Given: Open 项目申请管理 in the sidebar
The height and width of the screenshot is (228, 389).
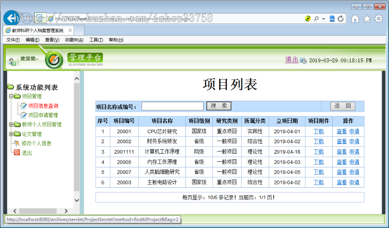Looking at the screenshot, I should [x=43, y=115].
